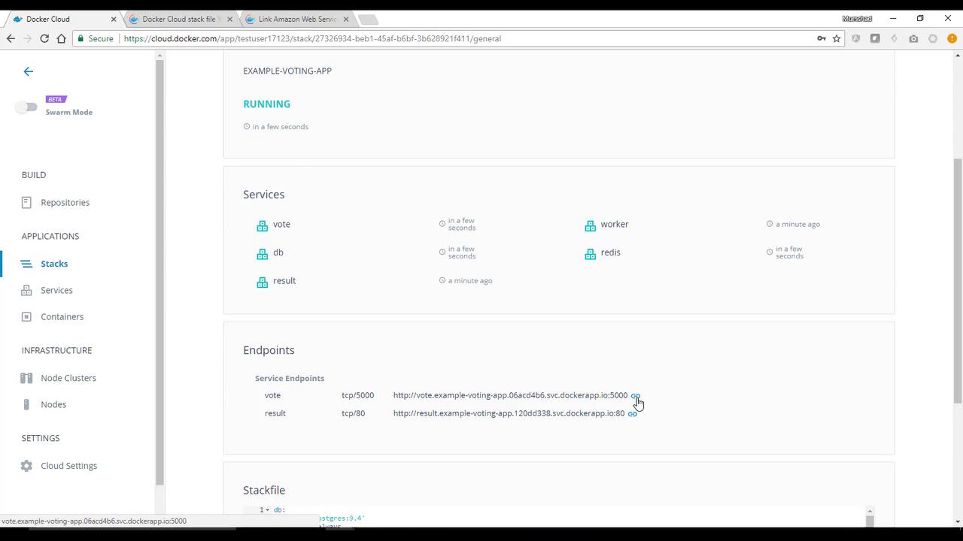The width and height of the screenshot is (963, 541).
Task: Click the Stackfile editor scrollbar up arrow
Action: (x=870, y=511)
